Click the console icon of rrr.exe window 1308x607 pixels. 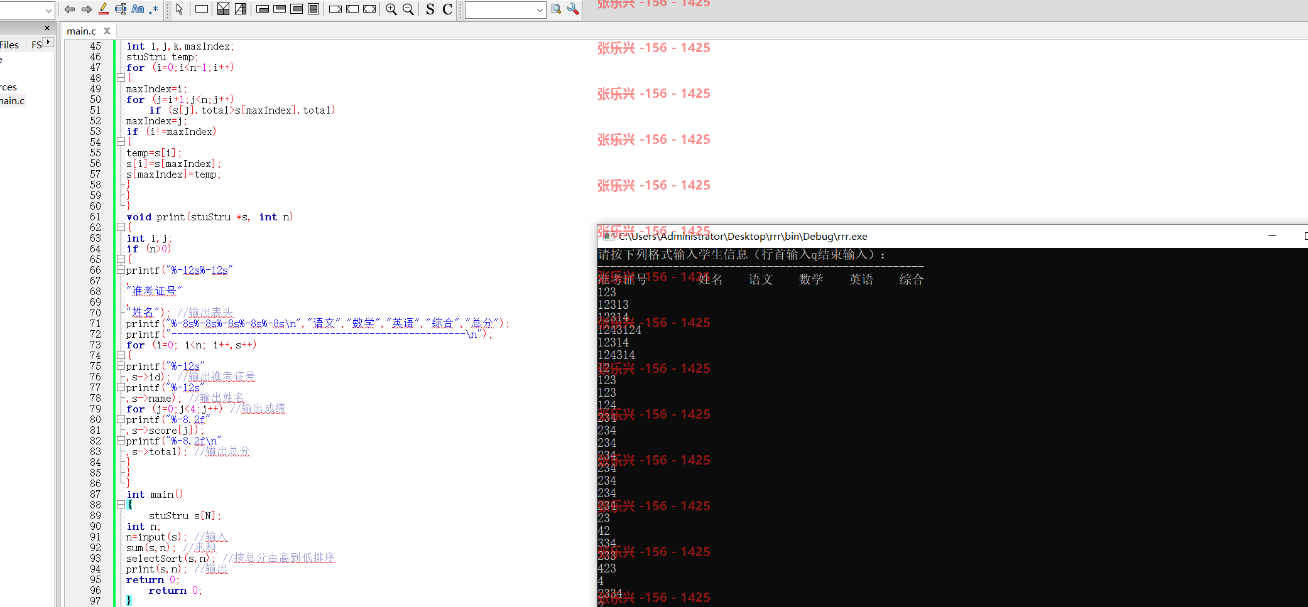[608, 236]
